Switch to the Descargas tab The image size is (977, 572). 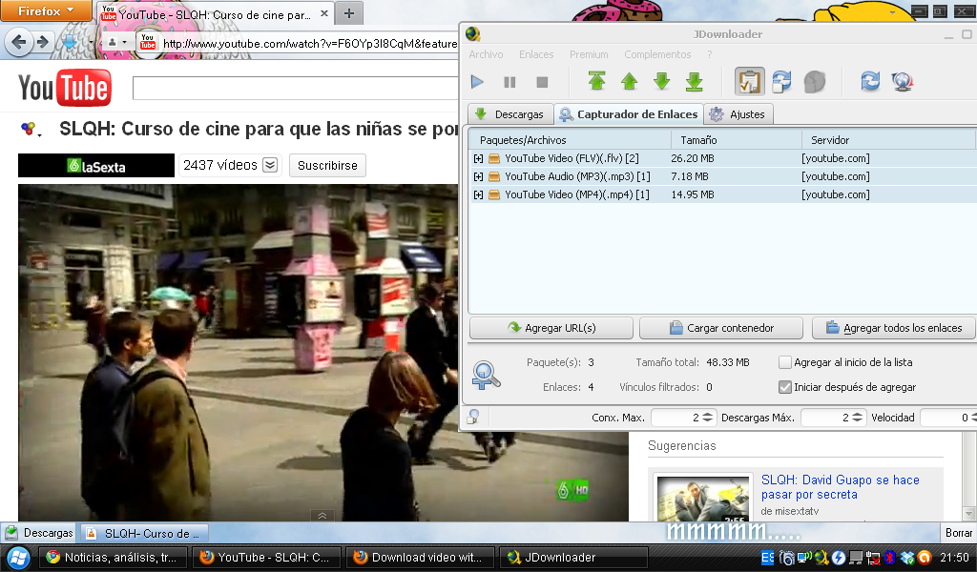pos(510,113)
